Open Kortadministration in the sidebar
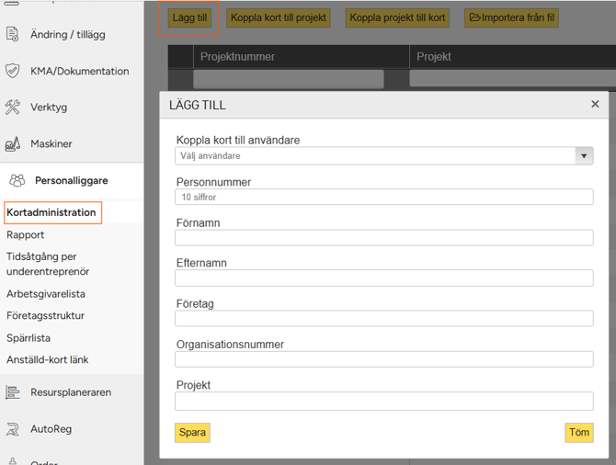 (x=51, y=212)
